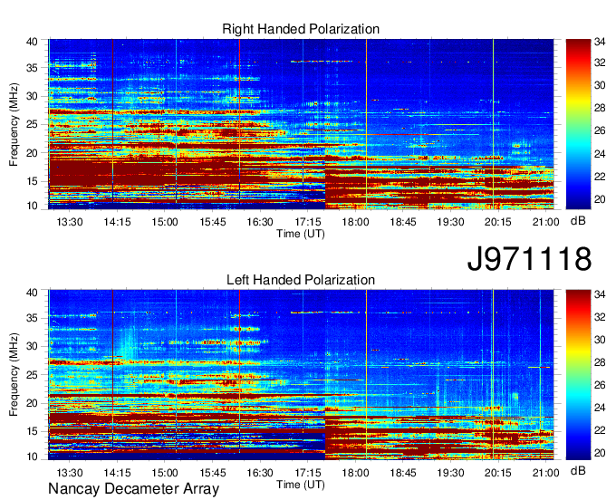616x500 pixels.
Task: Click 18:45 tick on top time axis
Action: (x=403, y=222)
